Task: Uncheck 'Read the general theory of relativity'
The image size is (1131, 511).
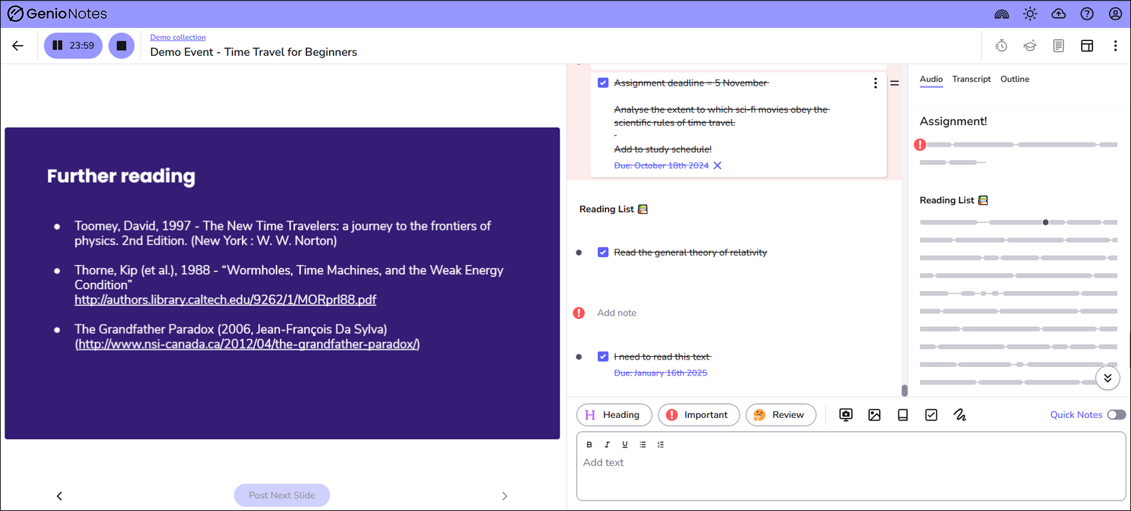Action: [603, 253]
